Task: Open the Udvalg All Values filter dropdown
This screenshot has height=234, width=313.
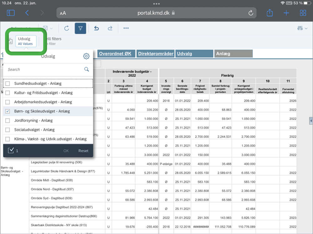Action: coord(26,41)
